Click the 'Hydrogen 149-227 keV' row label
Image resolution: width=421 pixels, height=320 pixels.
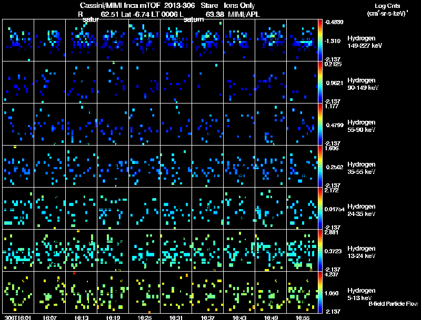point(364,42)
